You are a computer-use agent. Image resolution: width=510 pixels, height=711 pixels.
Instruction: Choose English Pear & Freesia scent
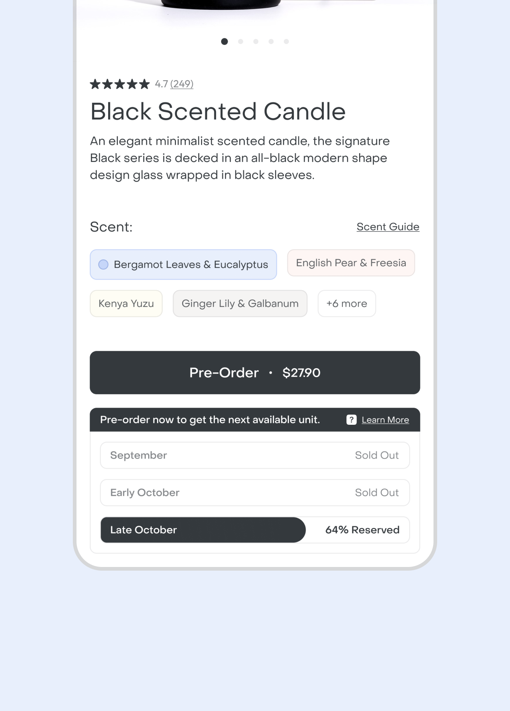tap(351, 263)
